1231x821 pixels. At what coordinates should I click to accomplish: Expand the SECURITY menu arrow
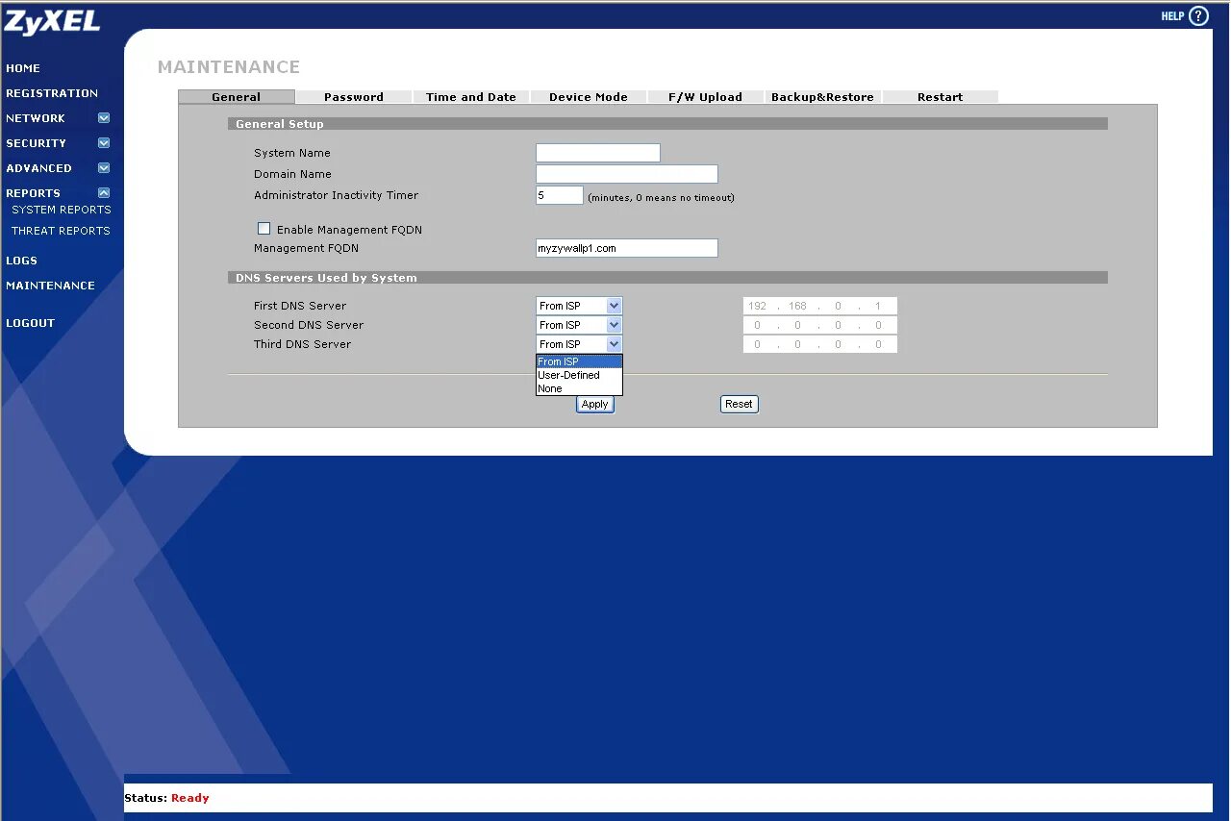[x=104, y=143]
